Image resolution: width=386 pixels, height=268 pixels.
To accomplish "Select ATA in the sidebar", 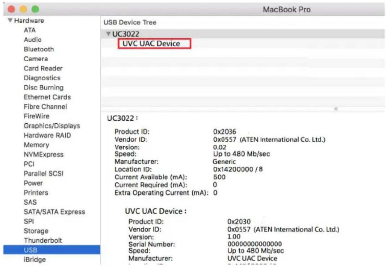I will (30, 30).
